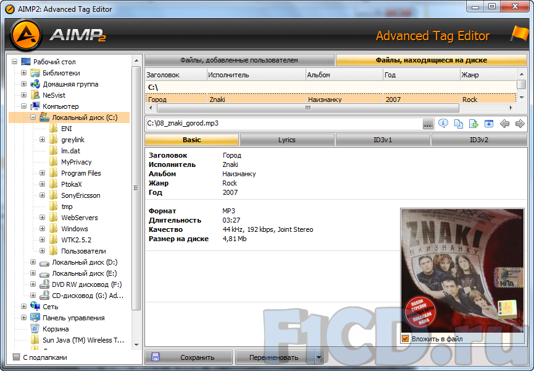Select the Город track row in file list
This screenshot has width=534, height=371.
coord(330,99)
